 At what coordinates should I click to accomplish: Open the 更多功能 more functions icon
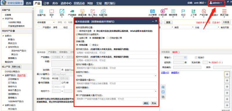(224, 11)
